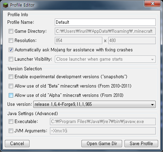163x152 pixels.
Task: Close the Profile Editor window
Action: [152, 3]
